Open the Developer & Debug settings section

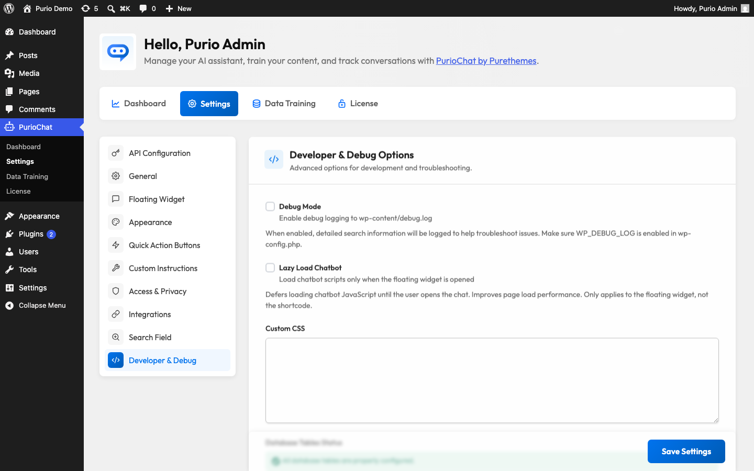pos(168,360)
